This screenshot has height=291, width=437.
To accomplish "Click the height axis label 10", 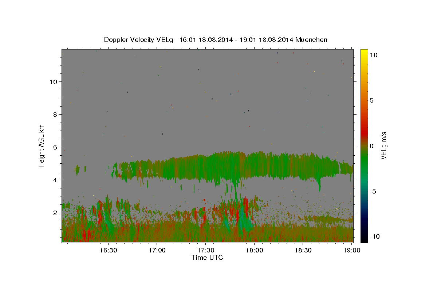I will (x=54, y=81).
